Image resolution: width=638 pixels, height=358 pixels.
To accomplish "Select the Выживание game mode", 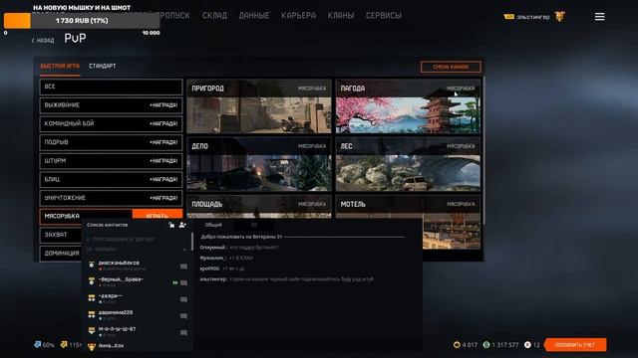I will (x=111, y=105).
